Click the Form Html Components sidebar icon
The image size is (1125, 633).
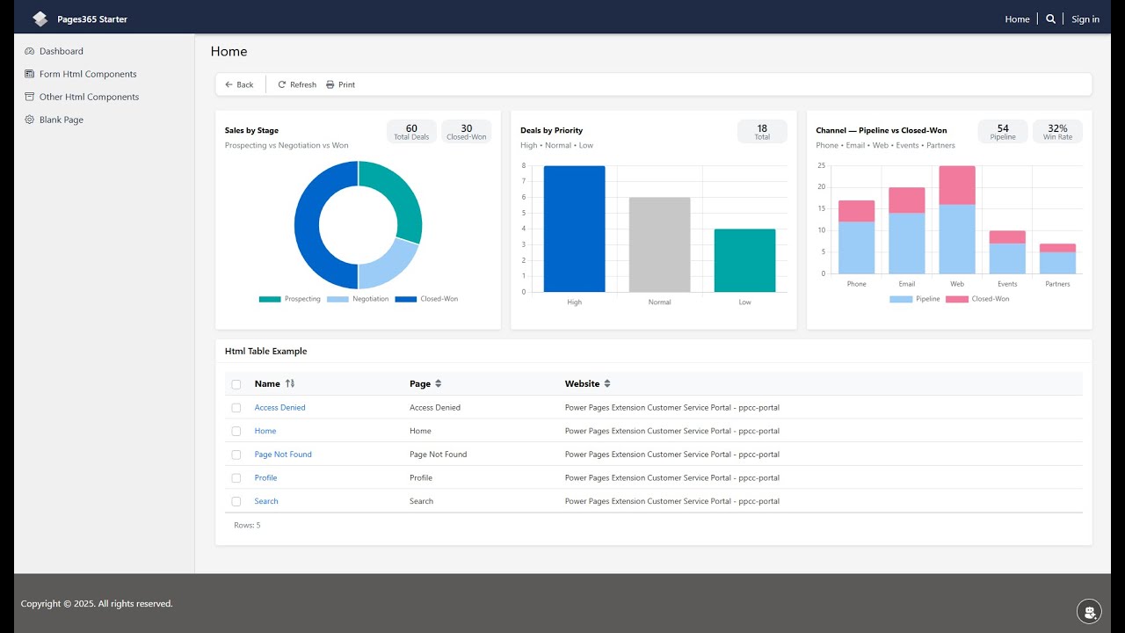pos(30,74)
